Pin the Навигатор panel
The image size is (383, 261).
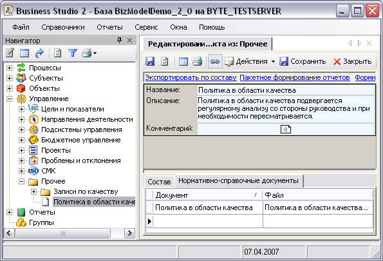pyautogui.click(x=119, y=40)
